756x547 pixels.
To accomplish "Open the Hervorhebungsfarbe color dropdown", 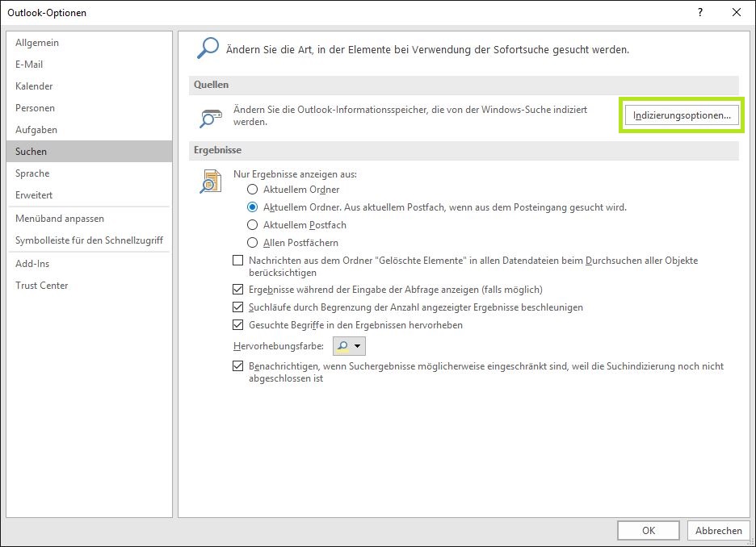I will click(349, 346).
